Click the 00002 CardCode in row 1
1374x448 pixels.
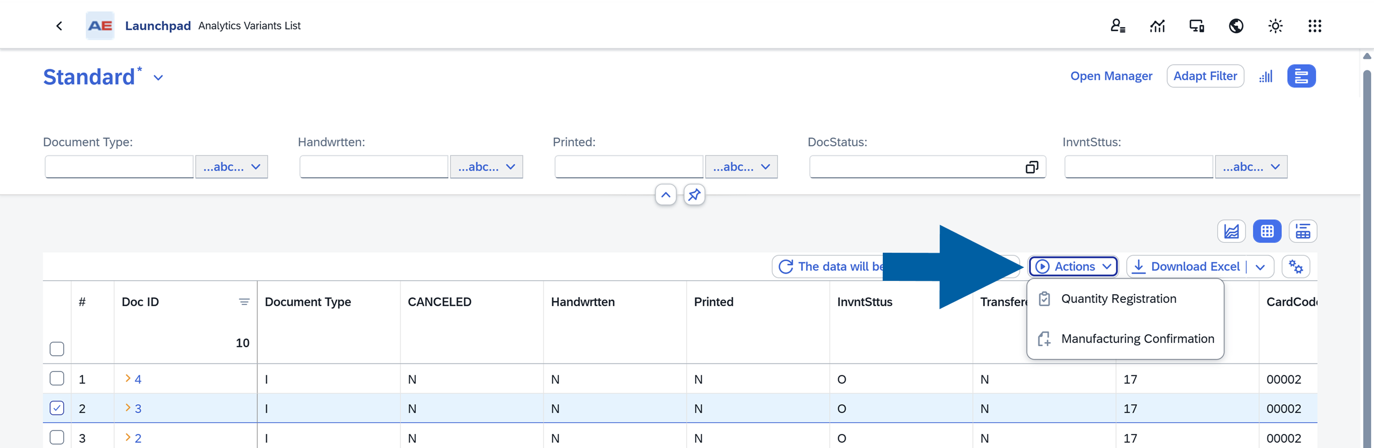tap(1283, 379)
